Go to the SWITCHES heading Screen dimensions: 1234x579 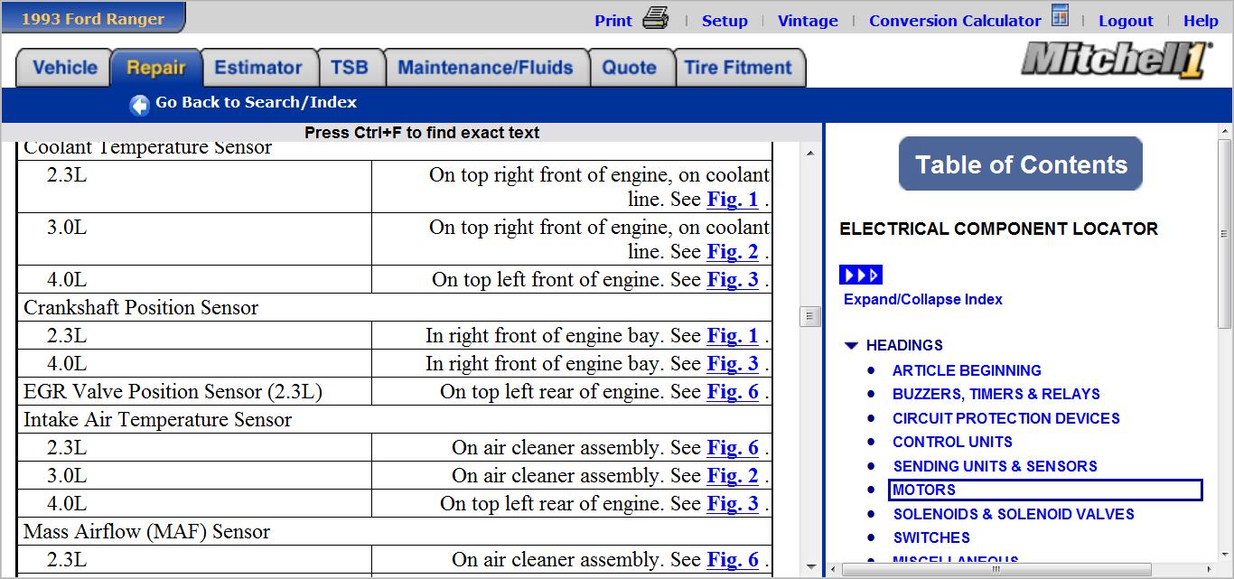(931, 537)
